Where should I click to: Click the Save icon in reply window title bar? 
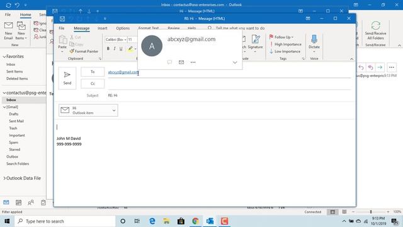62,19
